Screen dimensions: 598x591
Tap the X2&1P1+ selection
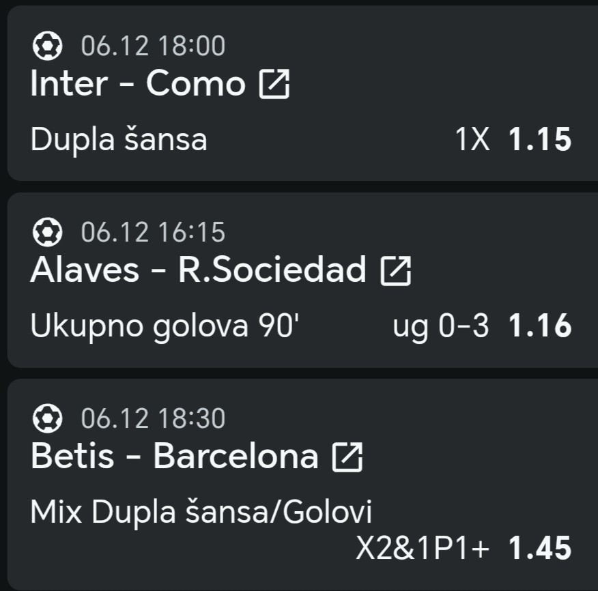coord(423,549)
